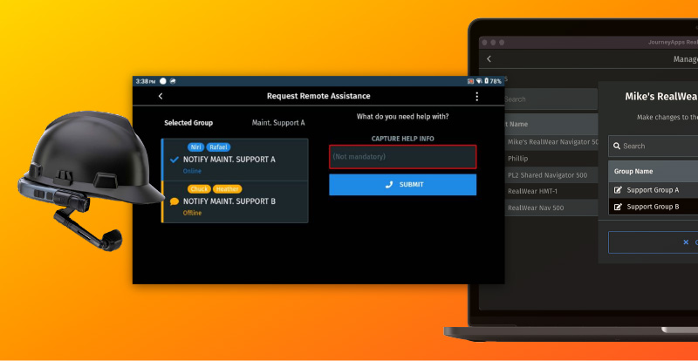Click the magnifier icon in the dialog search
The height and width of the screenshot is (361, 698).
click(617, 146)
